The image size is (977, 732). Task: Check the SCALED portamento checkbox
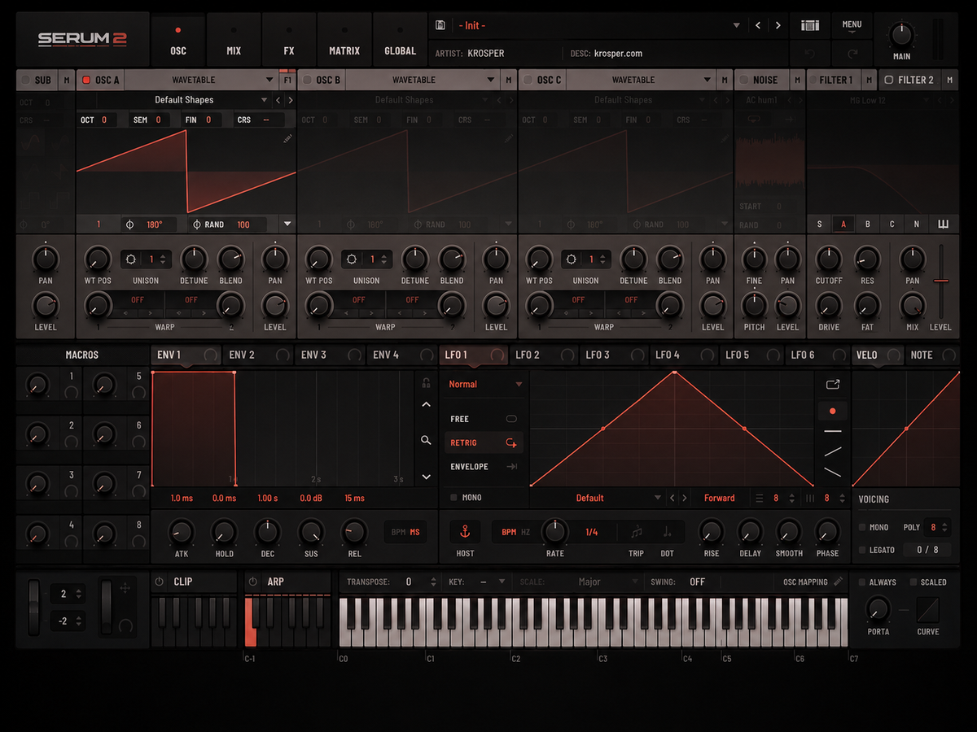913,582
